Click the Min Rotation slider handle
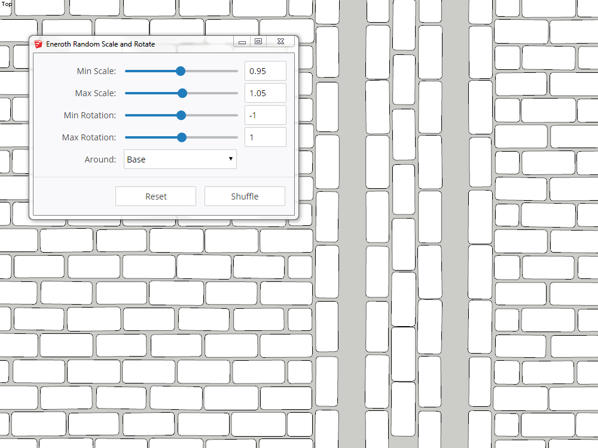The width and height of the screenshot is (598, 448). (181, 115)
